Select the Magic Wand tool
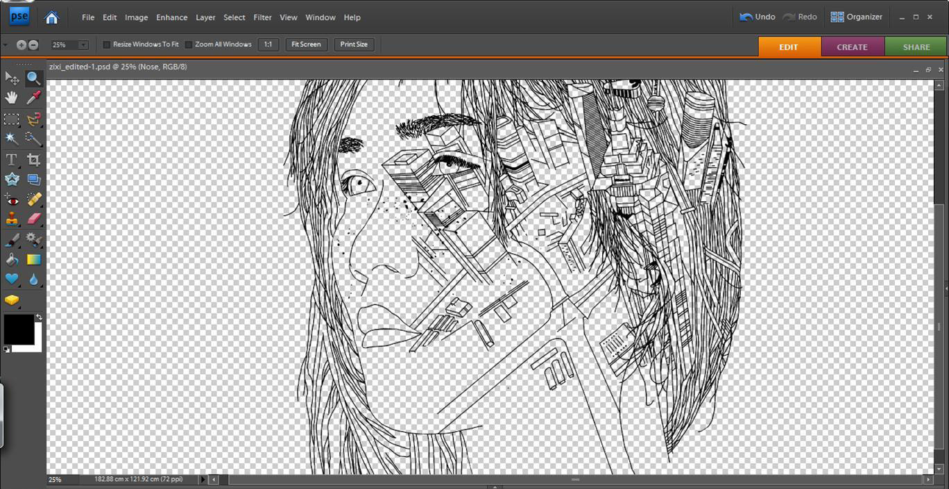Viewport: 949px width, 489px height. click(x=12, y=139)
